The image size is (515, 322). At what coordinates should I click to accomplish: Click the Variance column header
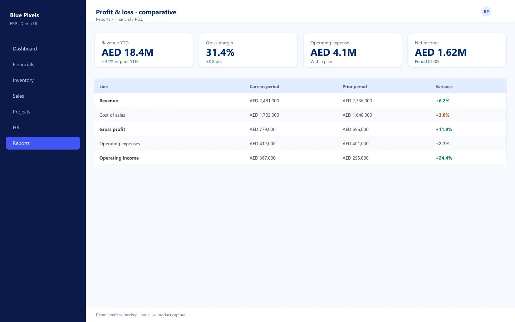coord(444,87)
